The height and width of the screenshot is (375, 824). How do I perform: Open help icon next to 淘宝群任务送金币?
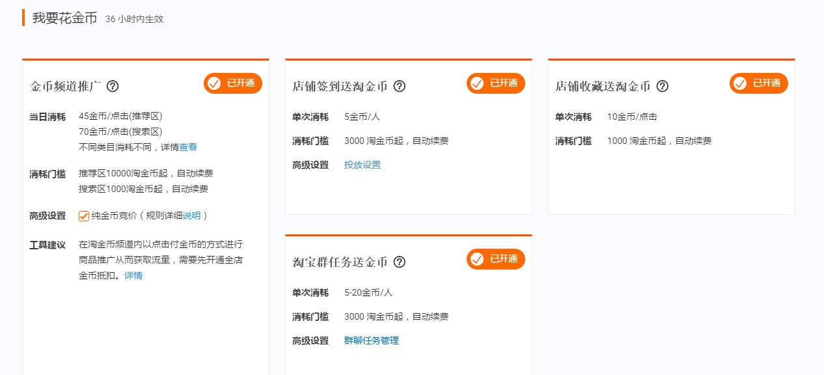(401, 262)
